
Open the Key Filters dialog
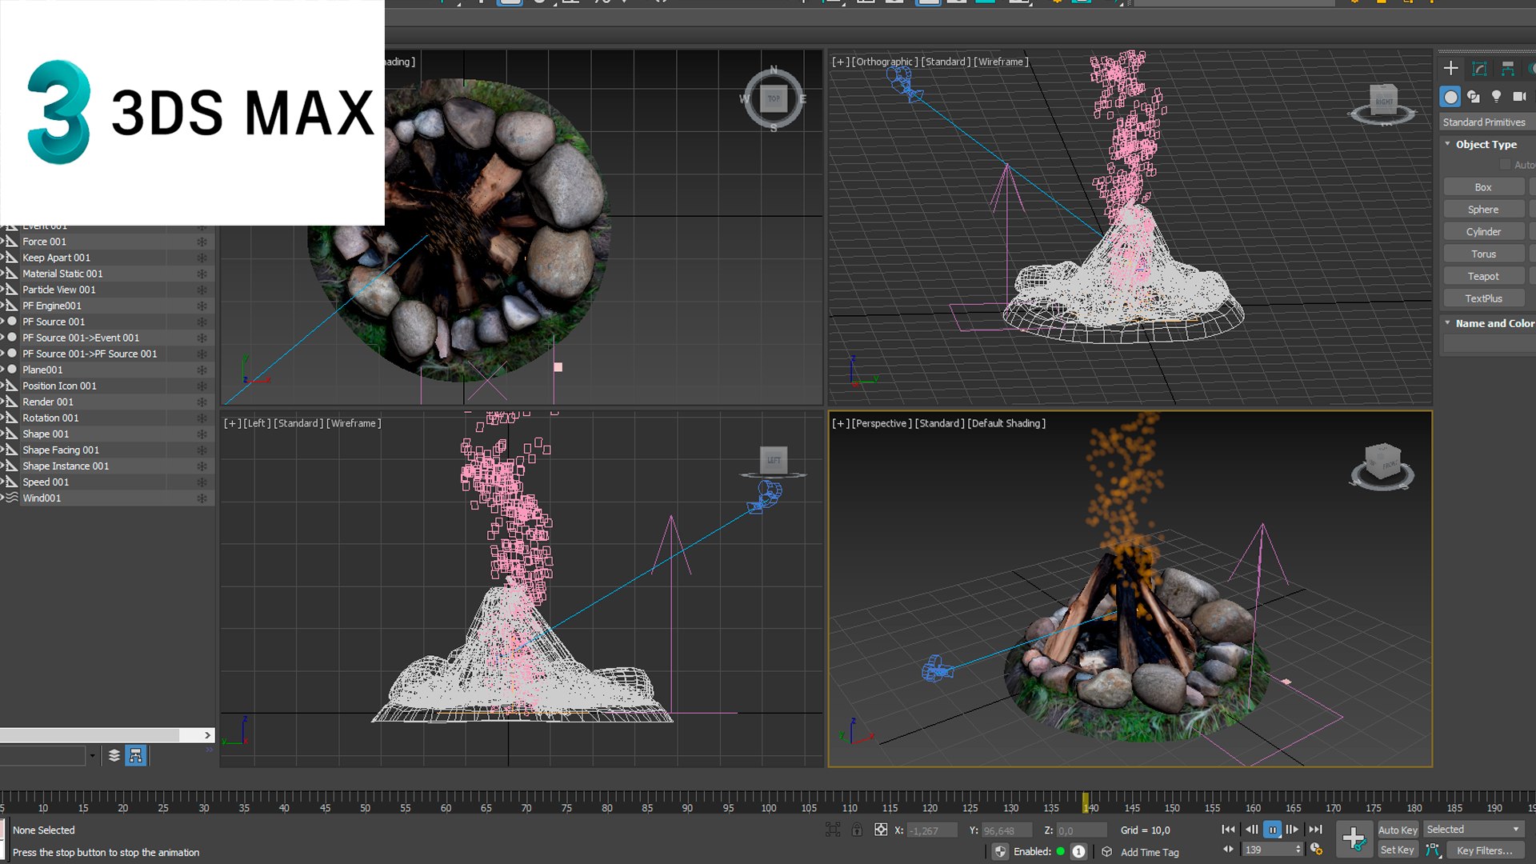[1484, 850]
